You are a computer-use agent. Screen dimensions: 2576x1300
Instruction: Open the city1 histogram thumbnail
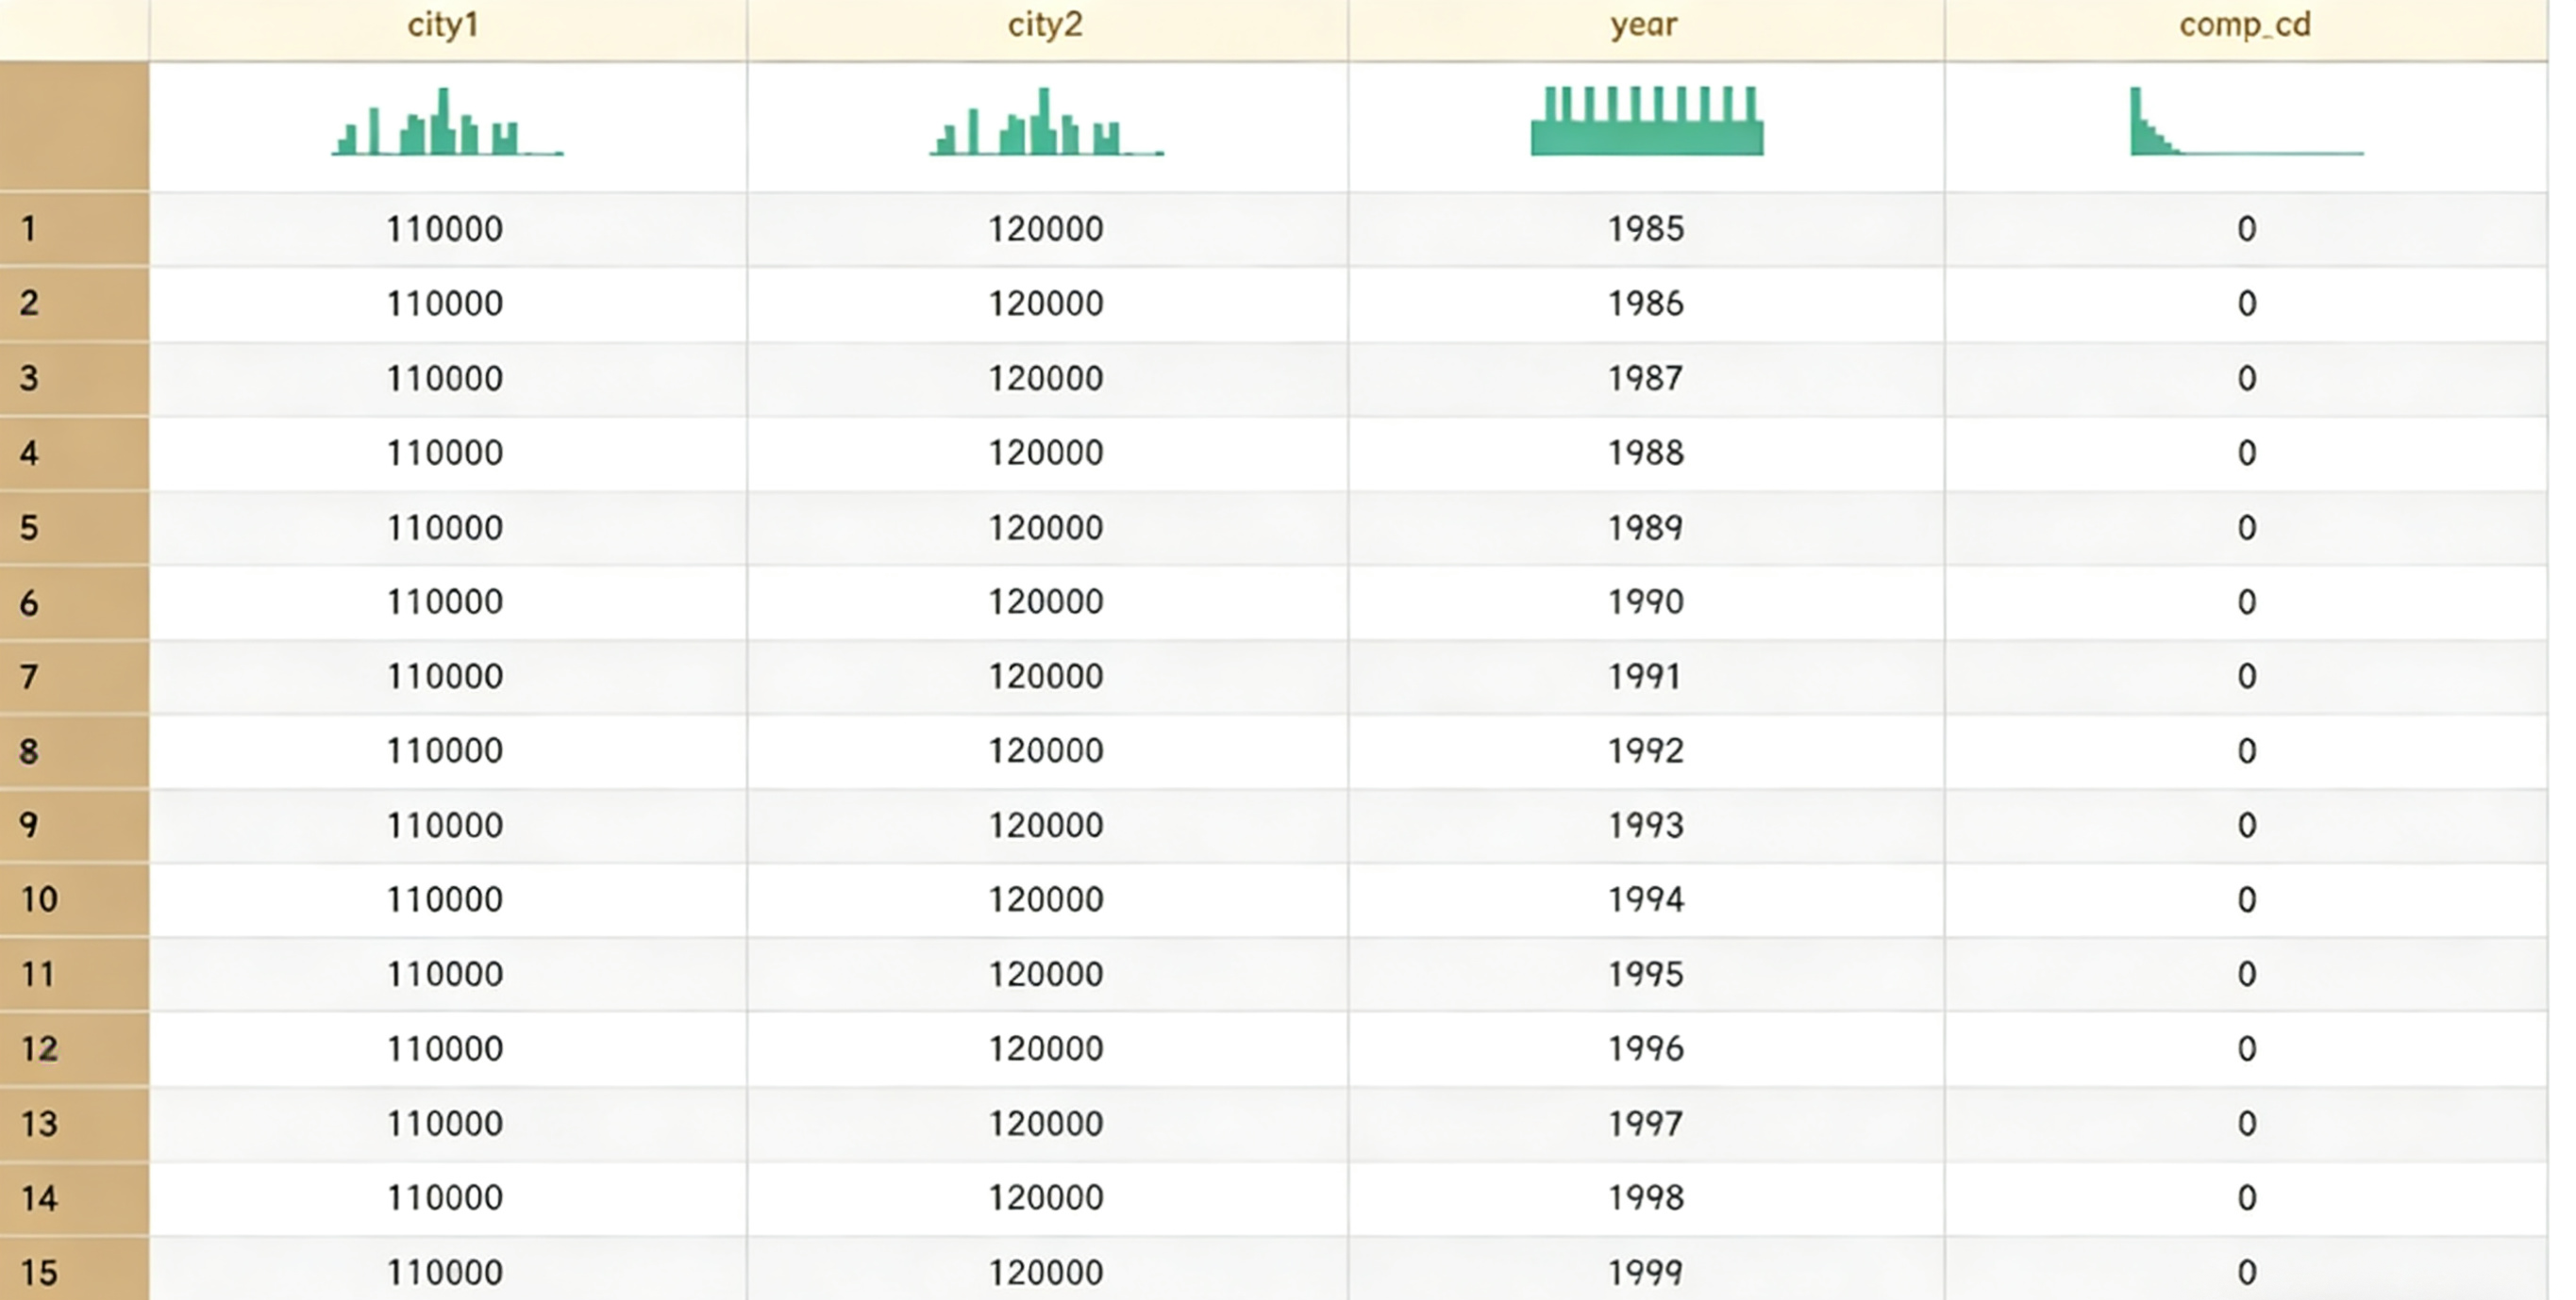pyautogui.click(x=447, y=123)
